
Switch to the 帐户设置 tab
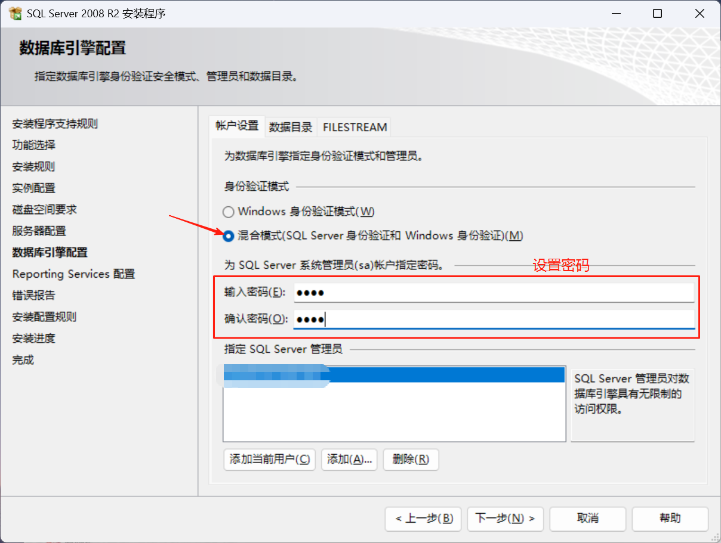coord(237,126)
